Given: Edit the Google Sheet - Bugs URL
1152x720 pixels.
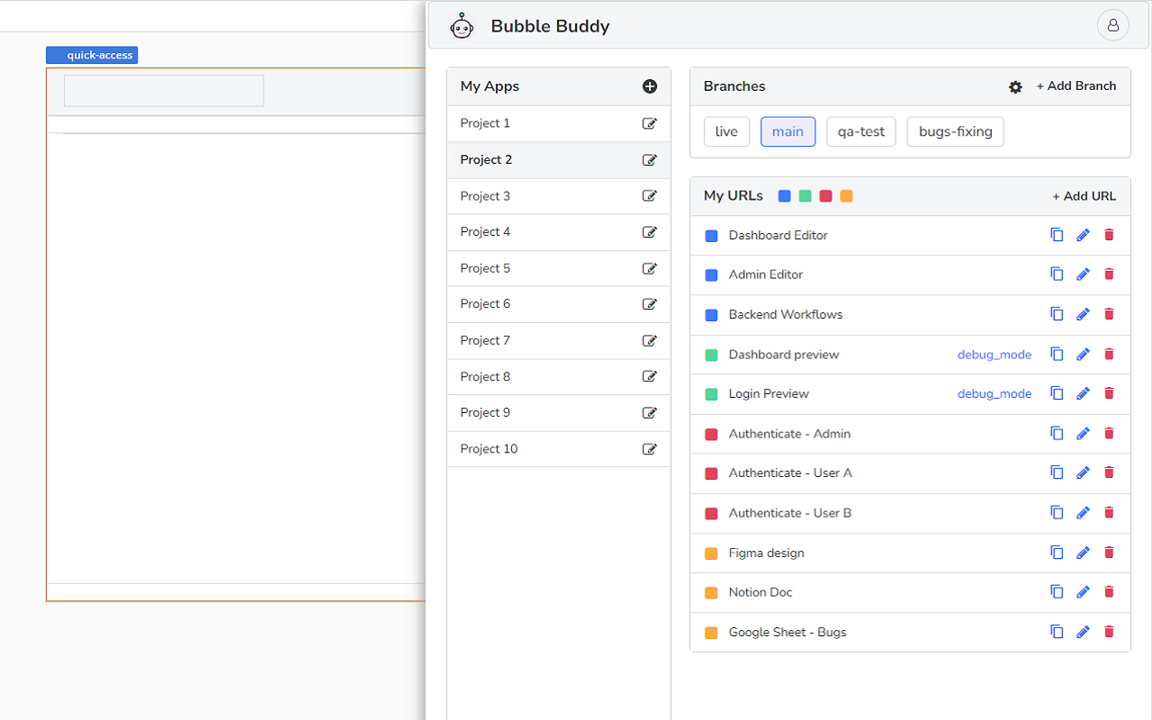Looking at the screenshot, I should pyautogui.click(x=1083, y=632).
